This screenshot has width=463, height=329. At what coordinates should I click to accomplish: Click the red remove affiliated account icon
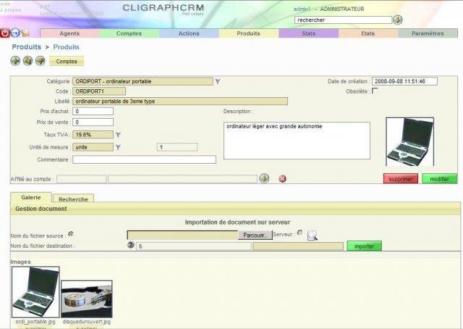pyautogui.click(x=282, y=178)
